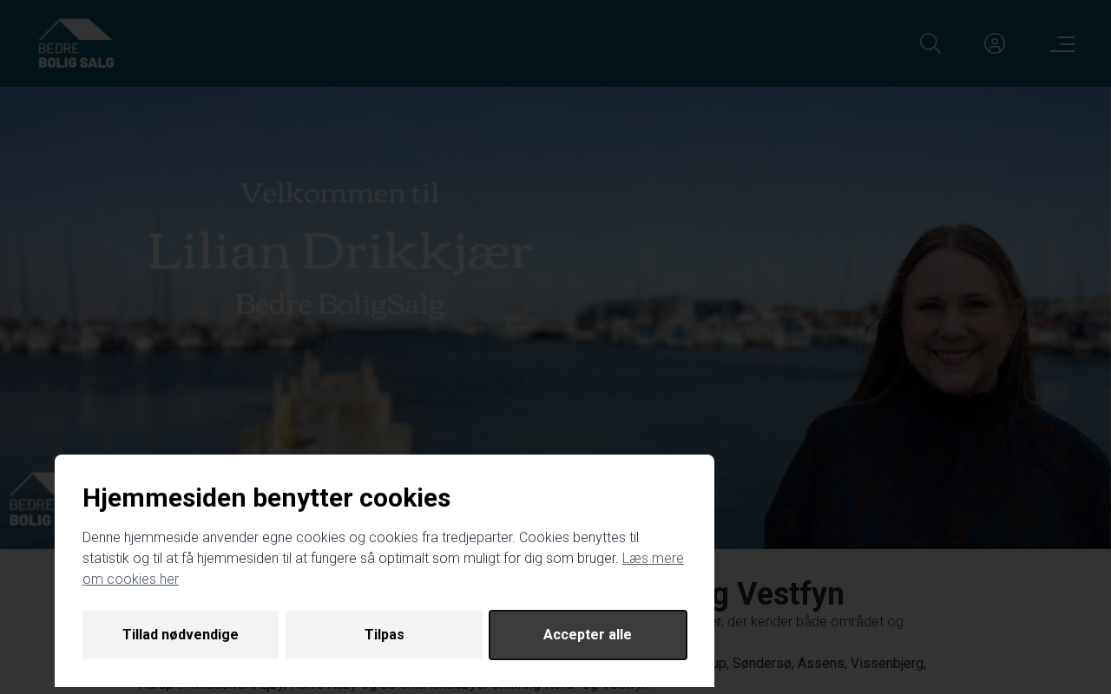Choose 'Tillad nødvendige' cookie option
This screenshot has width=1111, height=694.
pyautogui.click(x=181, y=635)
